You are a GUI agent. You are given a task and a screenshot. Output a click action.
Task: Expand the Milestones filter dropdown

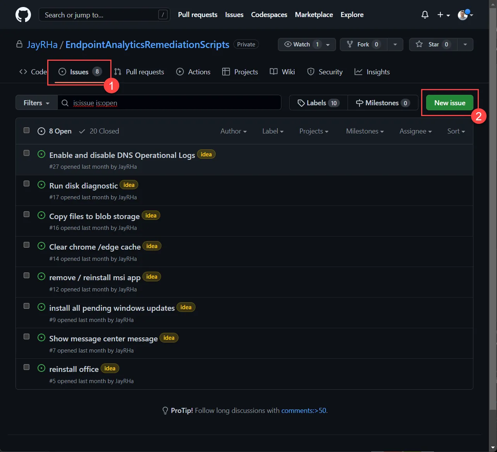pos(365,131)
